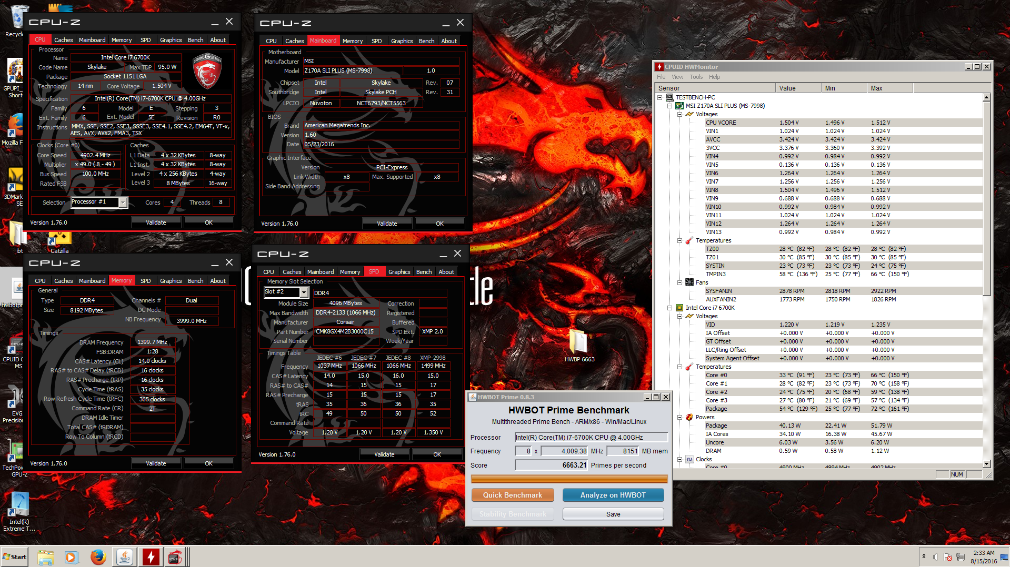Select SPD tab in CPU-Z Mainboard window
Viewport: 1010px width, 567px height.
(377, 41)
